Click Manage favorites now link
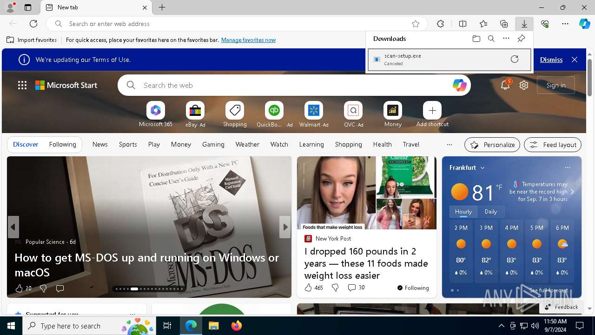 click(248, 40)
